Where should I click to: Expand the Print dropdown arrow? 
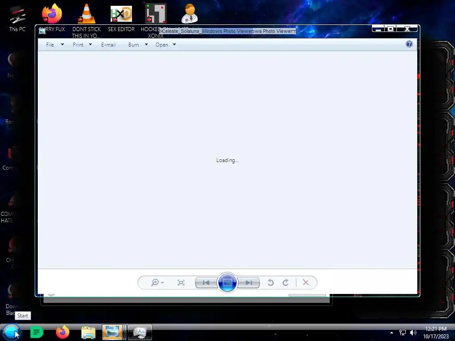tap(90, 45)
